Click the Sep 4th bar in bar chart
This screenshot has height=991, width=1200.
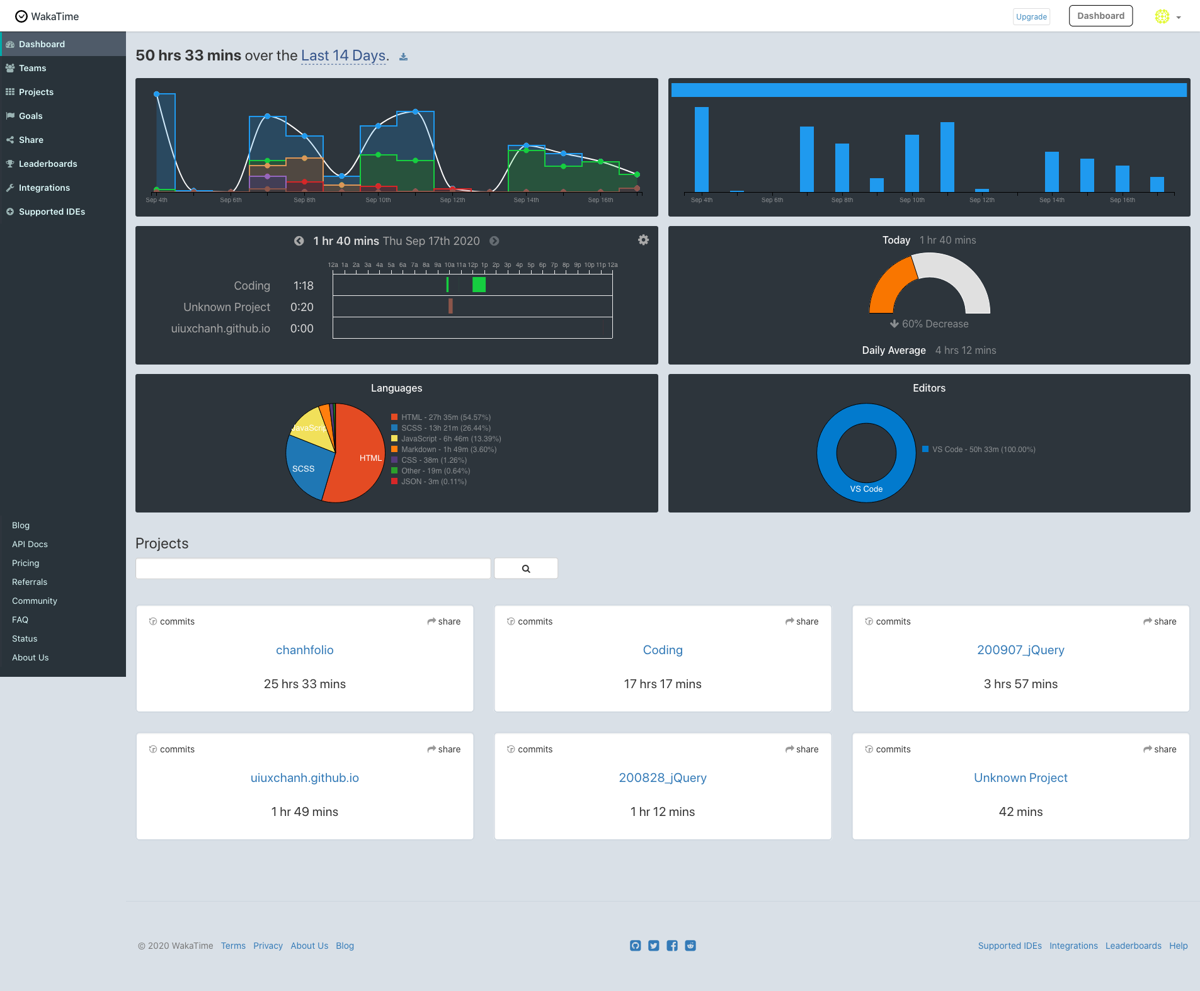pos(701,149)
